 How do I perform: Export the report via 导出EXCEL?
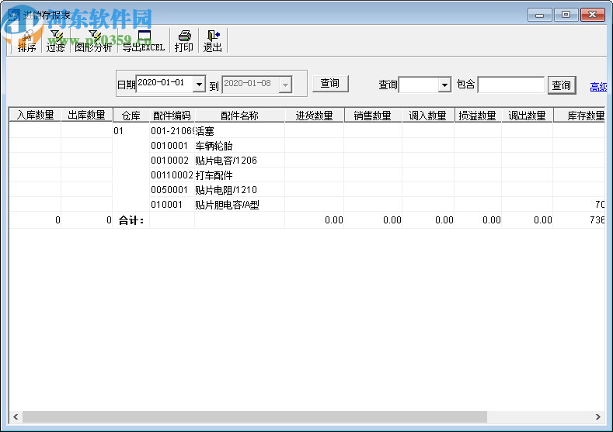(x=144, y=41)
